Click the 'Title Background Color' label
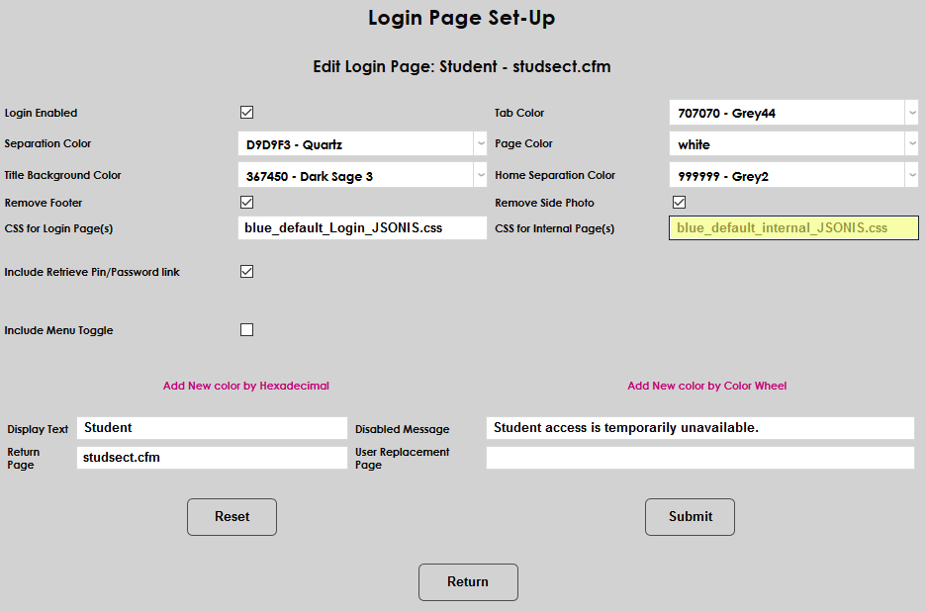 (x=62, y=175)
